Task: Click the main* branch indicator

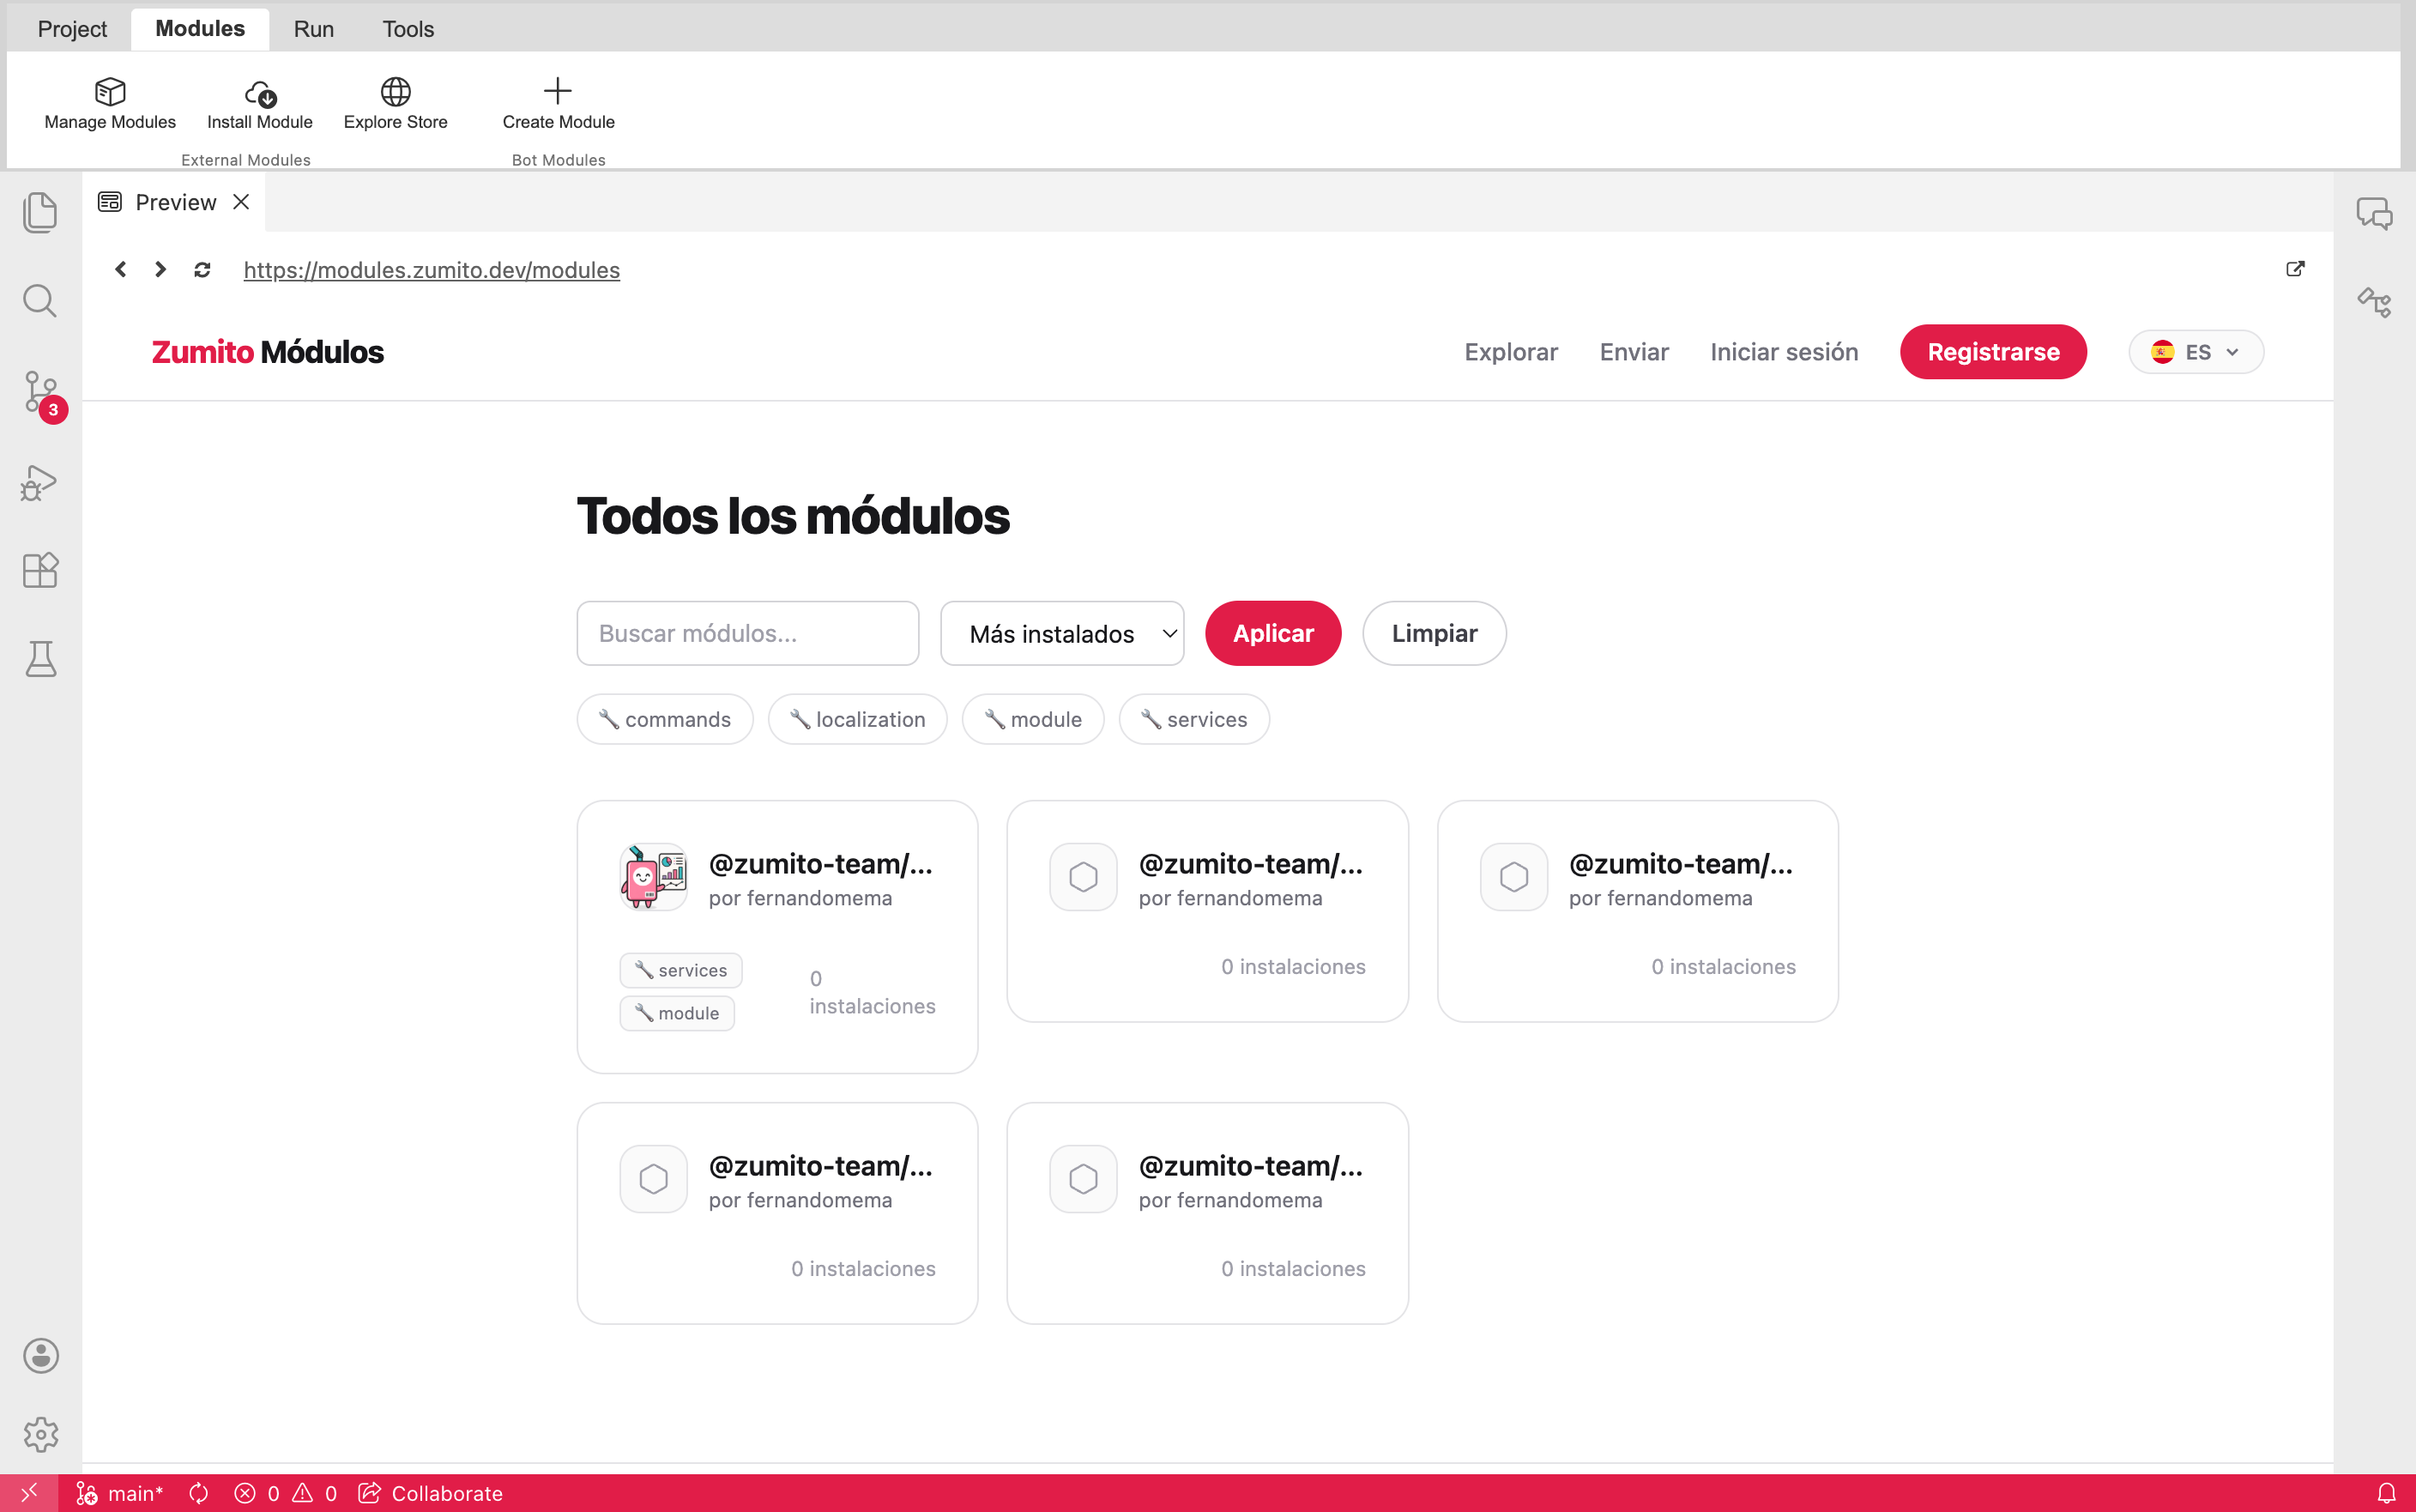Action: click(120, 1493)
